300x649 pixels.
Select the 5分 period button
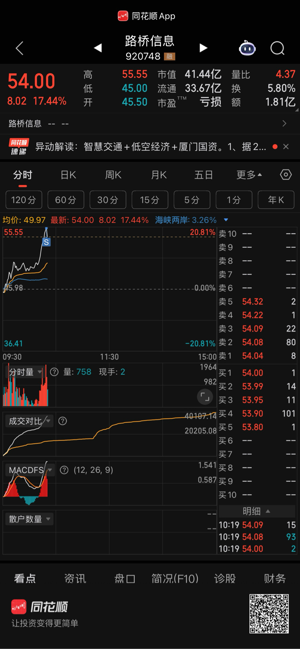click(192, 200)
